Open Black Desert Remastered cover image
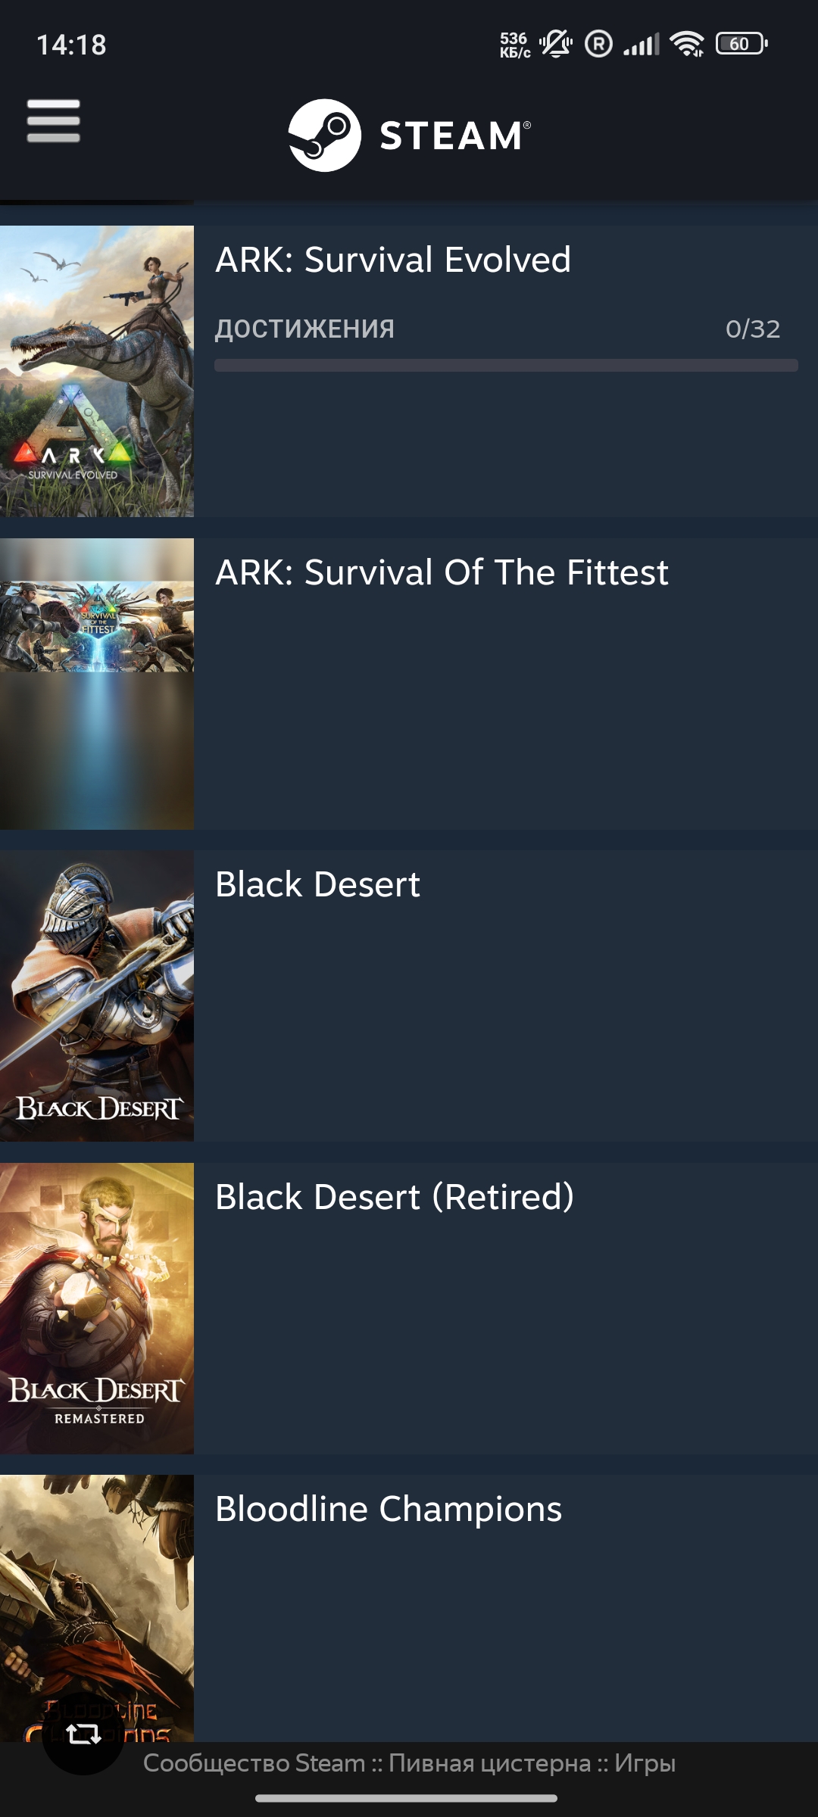 (x=97, y=1308)
